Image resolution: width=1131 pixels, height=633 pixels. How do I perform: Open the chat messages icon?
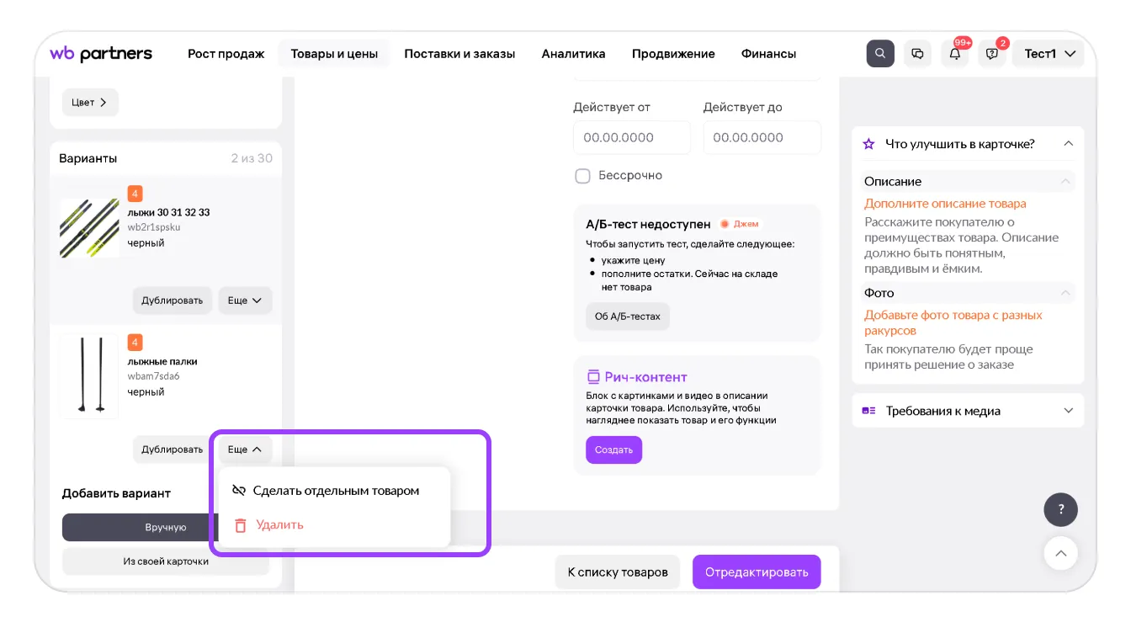pos(918,54)
